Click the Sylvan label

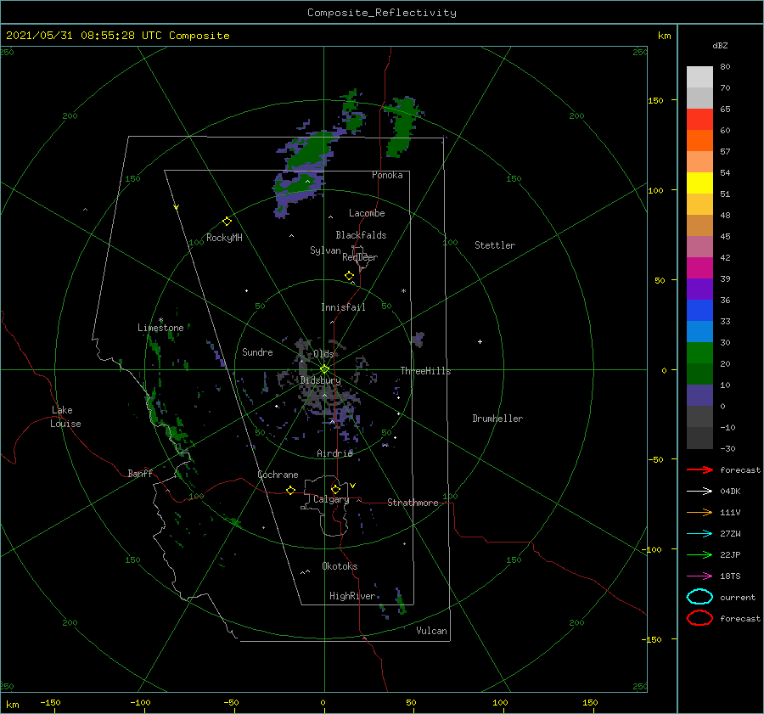pyautogui.click(x=325, y=250)
